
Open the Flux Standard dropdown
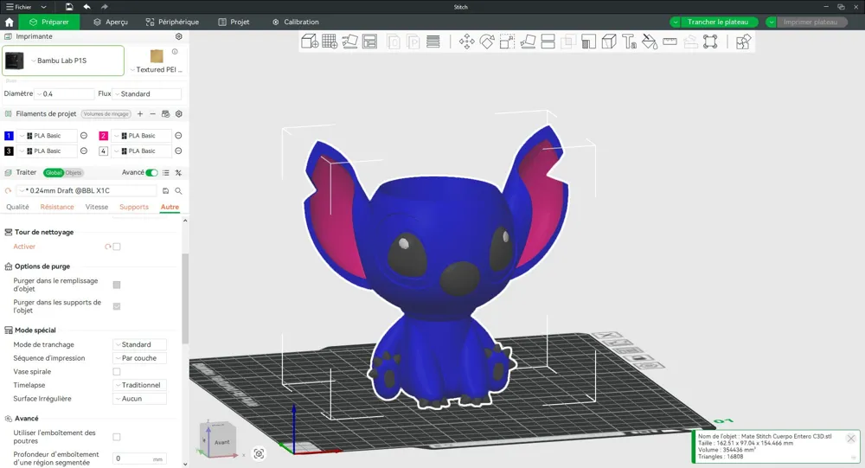pos(146,93)
